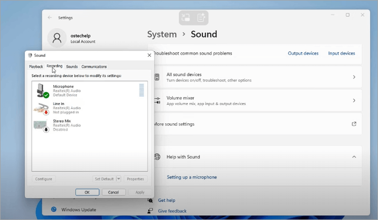Close the Sound dialog window
Viewport: 378px width, 220px height.
click(149, 55)
